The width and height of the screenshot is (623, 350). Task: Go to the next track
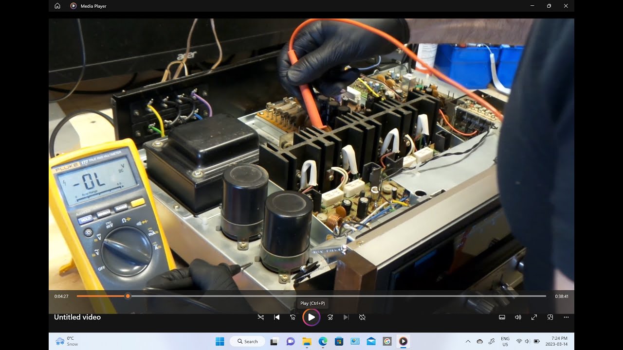tap(346, 317)
